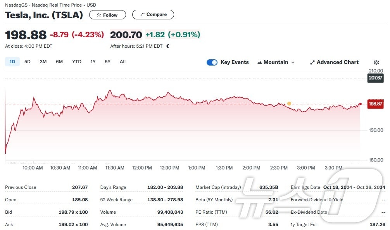Select the 1Y time range
Image resolution: width=390 pixels, height=230 pixels.
click(x=93, y=61)
